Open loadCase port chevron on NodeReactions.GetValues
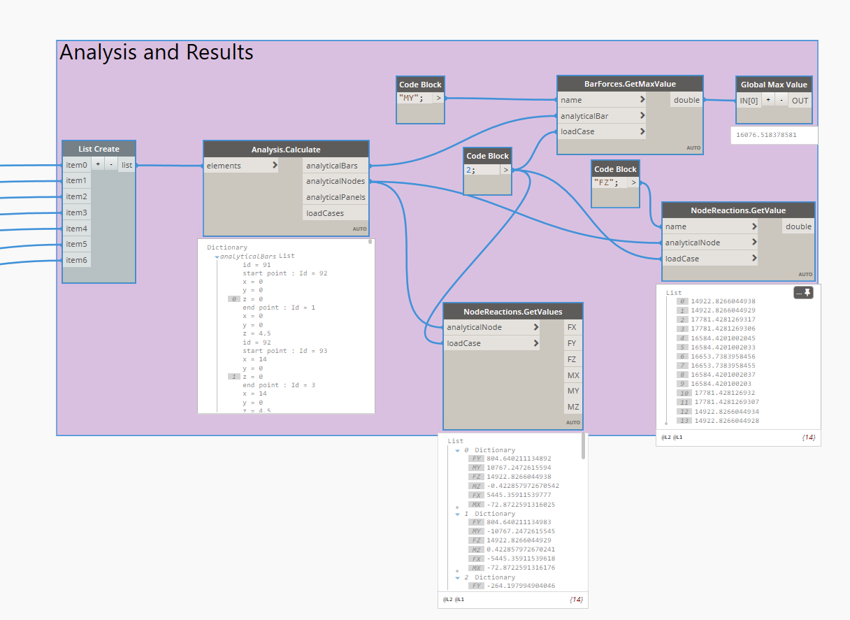 click(535, 343)
